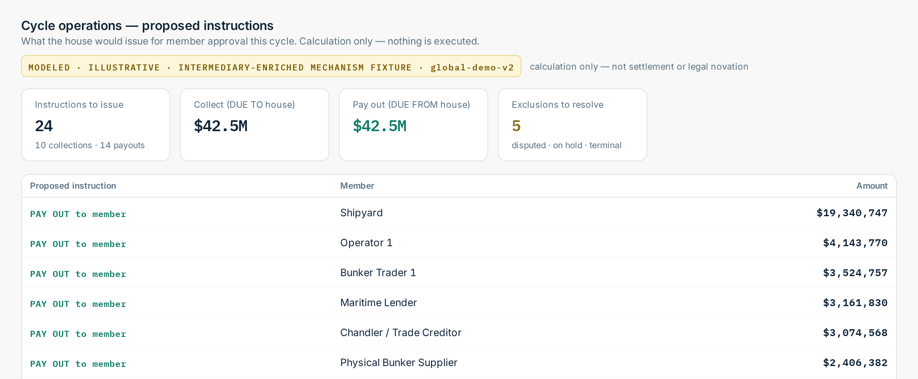Select 'Bunker Trader 1' member cell
The image size is (918, 379).
[378, 273]
